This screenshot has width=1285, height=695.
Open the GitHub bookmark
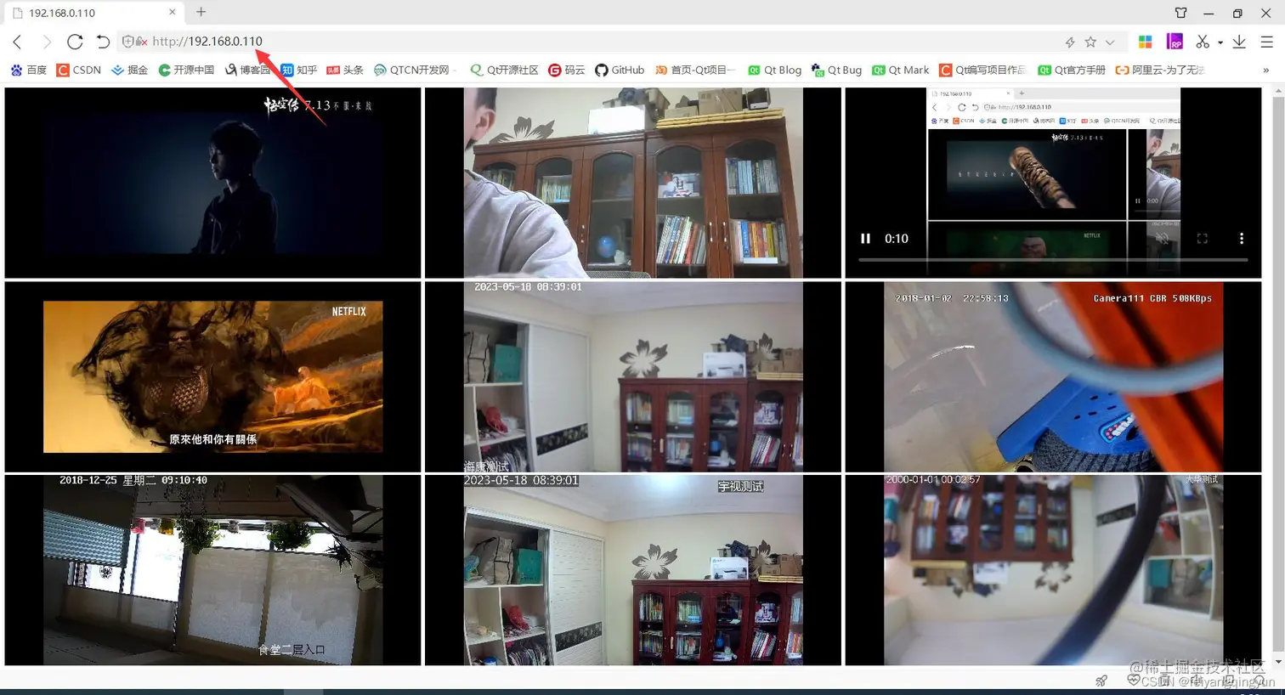click(x=620, y=70)
